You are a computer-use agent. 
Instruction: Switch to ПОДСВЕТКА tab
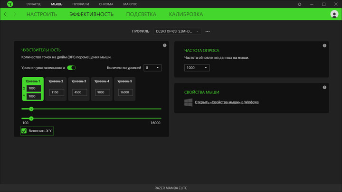pos(141,14)
